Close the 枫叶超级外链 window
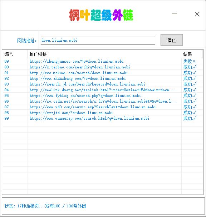 [197, 14]
